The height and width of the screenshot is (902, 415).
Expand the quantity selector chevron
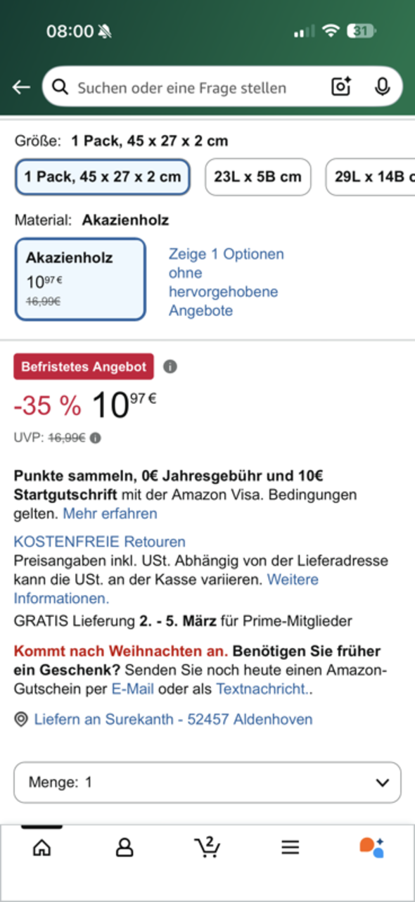[x=382, y=782]
